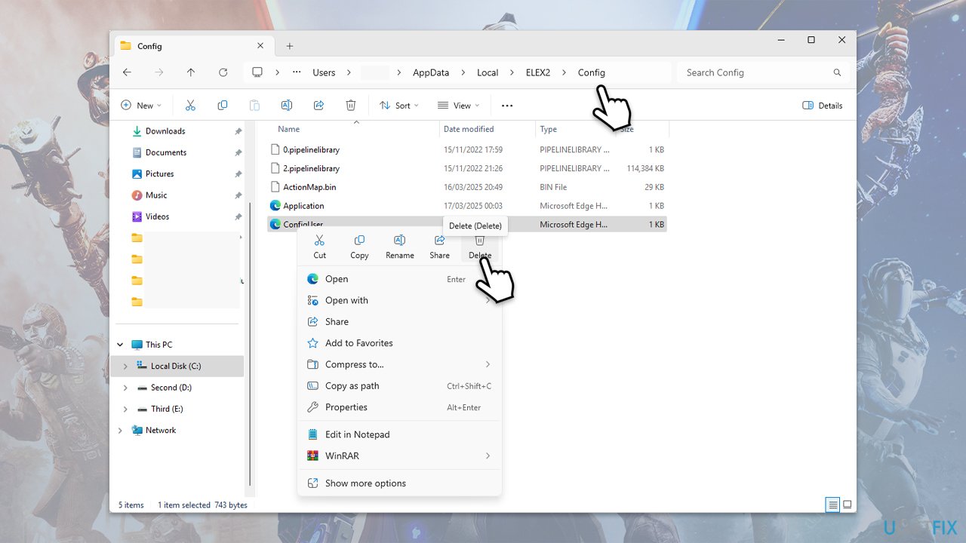Open the Open with submenu
This screenshot has height=543, width=966.
point(346,300)
